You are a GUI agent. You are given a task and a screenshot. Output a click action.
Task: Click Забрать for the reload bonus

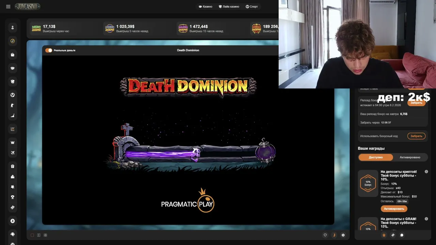pyautogui.click(x=416, y=102)
